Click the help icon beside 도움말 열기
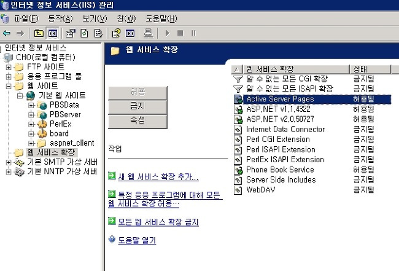 (x=112, y=240)
